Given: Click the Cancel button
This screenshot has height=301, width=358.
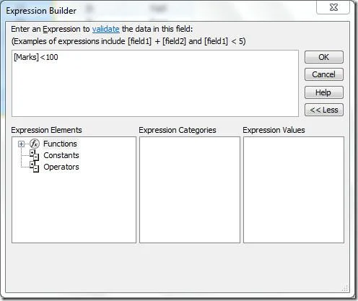Looking at the screenshot, I should 323,74.
